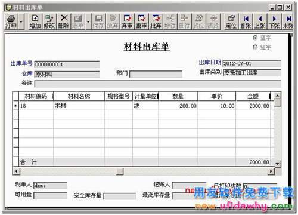The image size is (298, 215).
Task: Click the 制单人 field showing demo
Action: coord(50,186)
